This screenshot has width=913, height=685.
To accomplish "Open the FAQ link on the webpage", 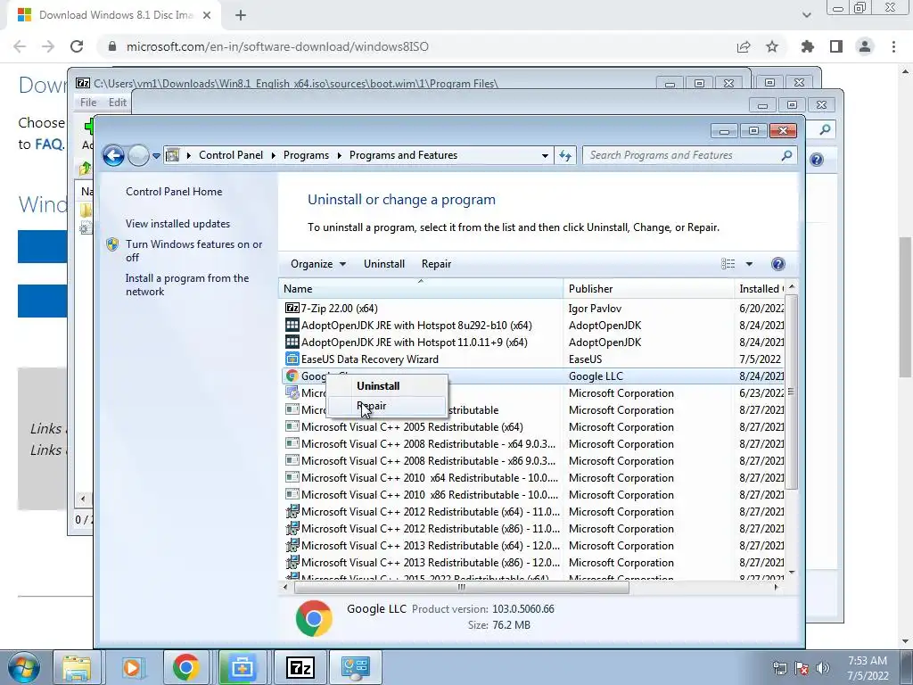I will click(x=48, y=144).
